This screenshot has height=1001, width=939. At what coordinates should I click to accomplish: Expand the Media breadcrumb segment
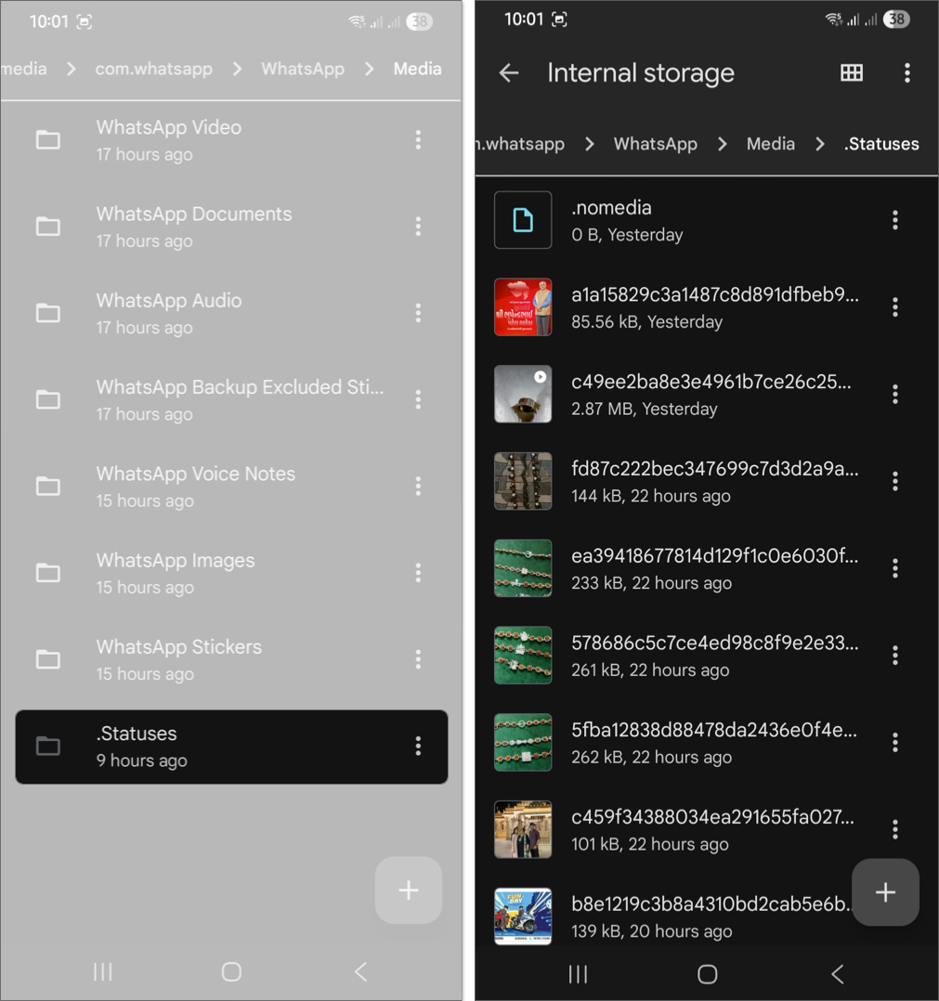[x=771, y=144]
